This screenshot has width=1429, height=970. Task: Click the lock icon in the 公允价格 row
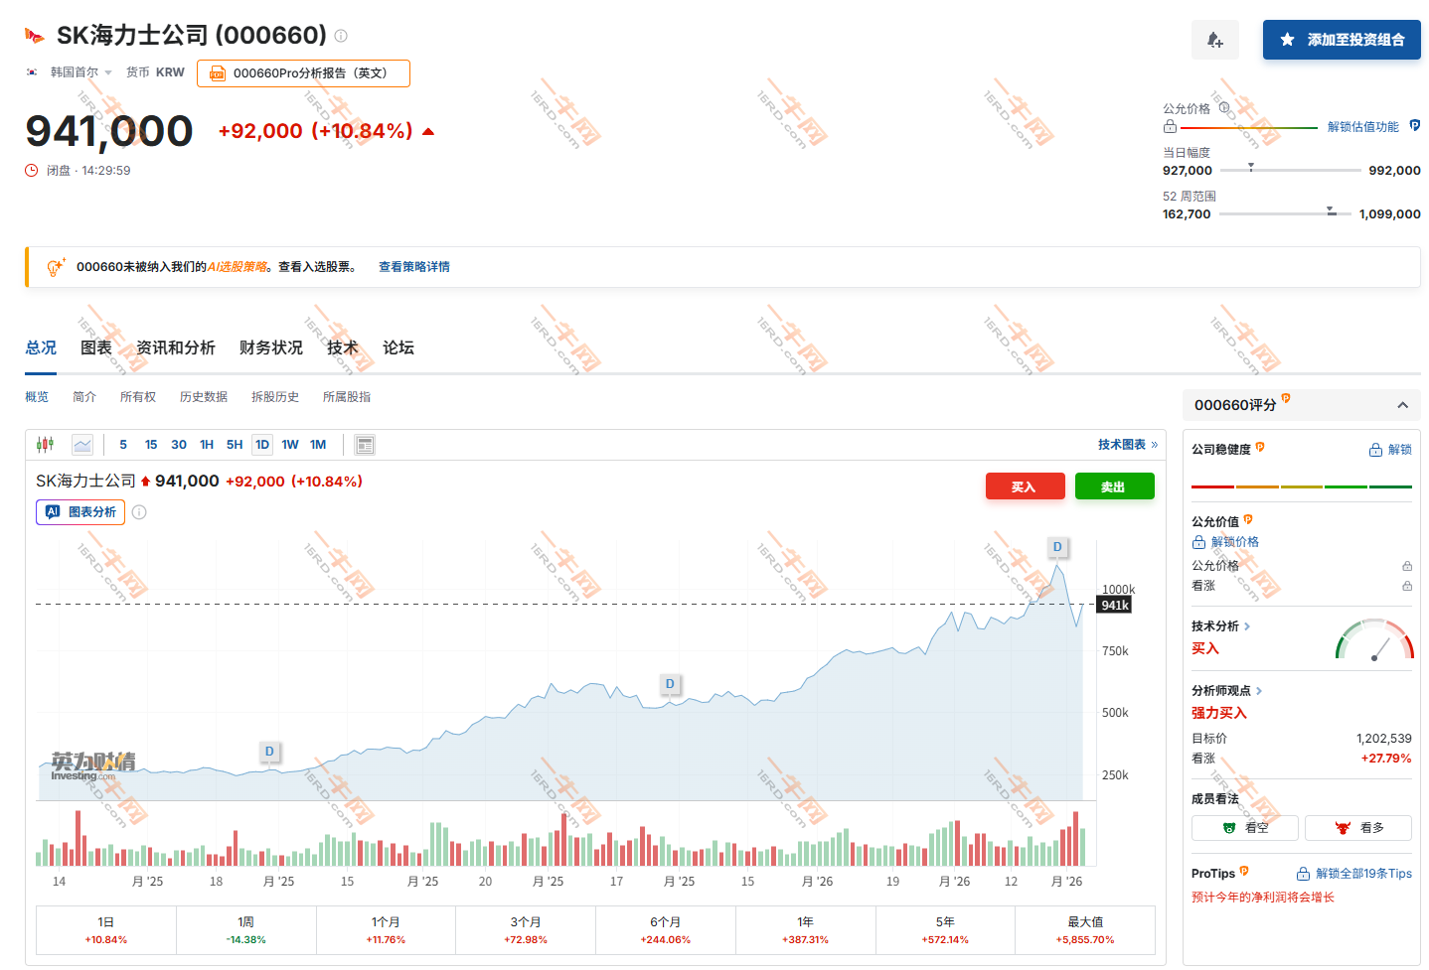1407,566
